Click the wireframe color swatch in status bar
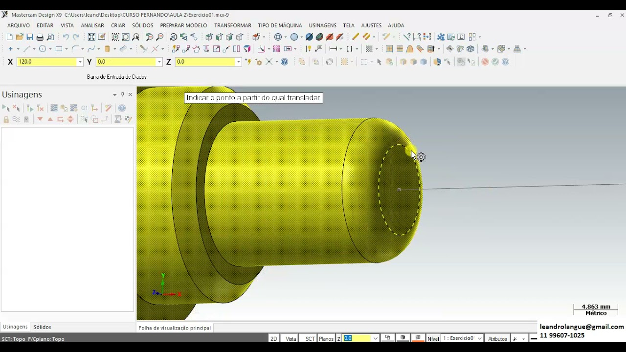 [x=387, y=338]
